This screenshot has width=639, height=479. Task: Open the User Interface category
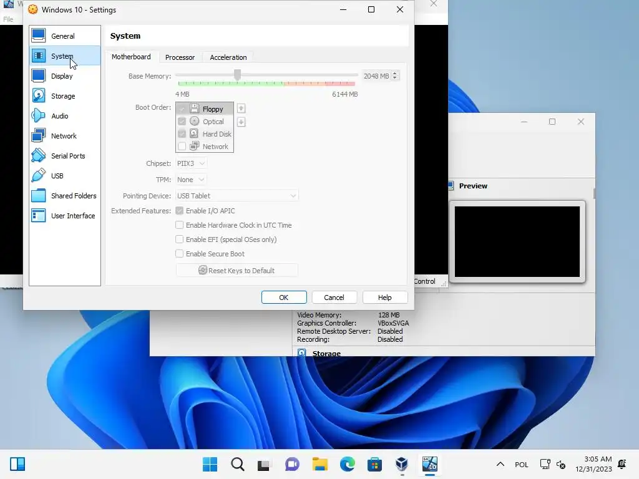(x=65, y=215)
